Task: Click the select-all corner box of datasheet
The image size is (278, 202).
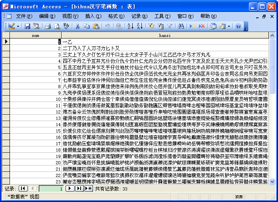Action: pyautogui.click(x=6, y=35)
